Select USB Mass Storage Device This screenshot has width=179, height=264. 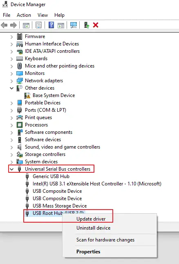pos(60,206)
